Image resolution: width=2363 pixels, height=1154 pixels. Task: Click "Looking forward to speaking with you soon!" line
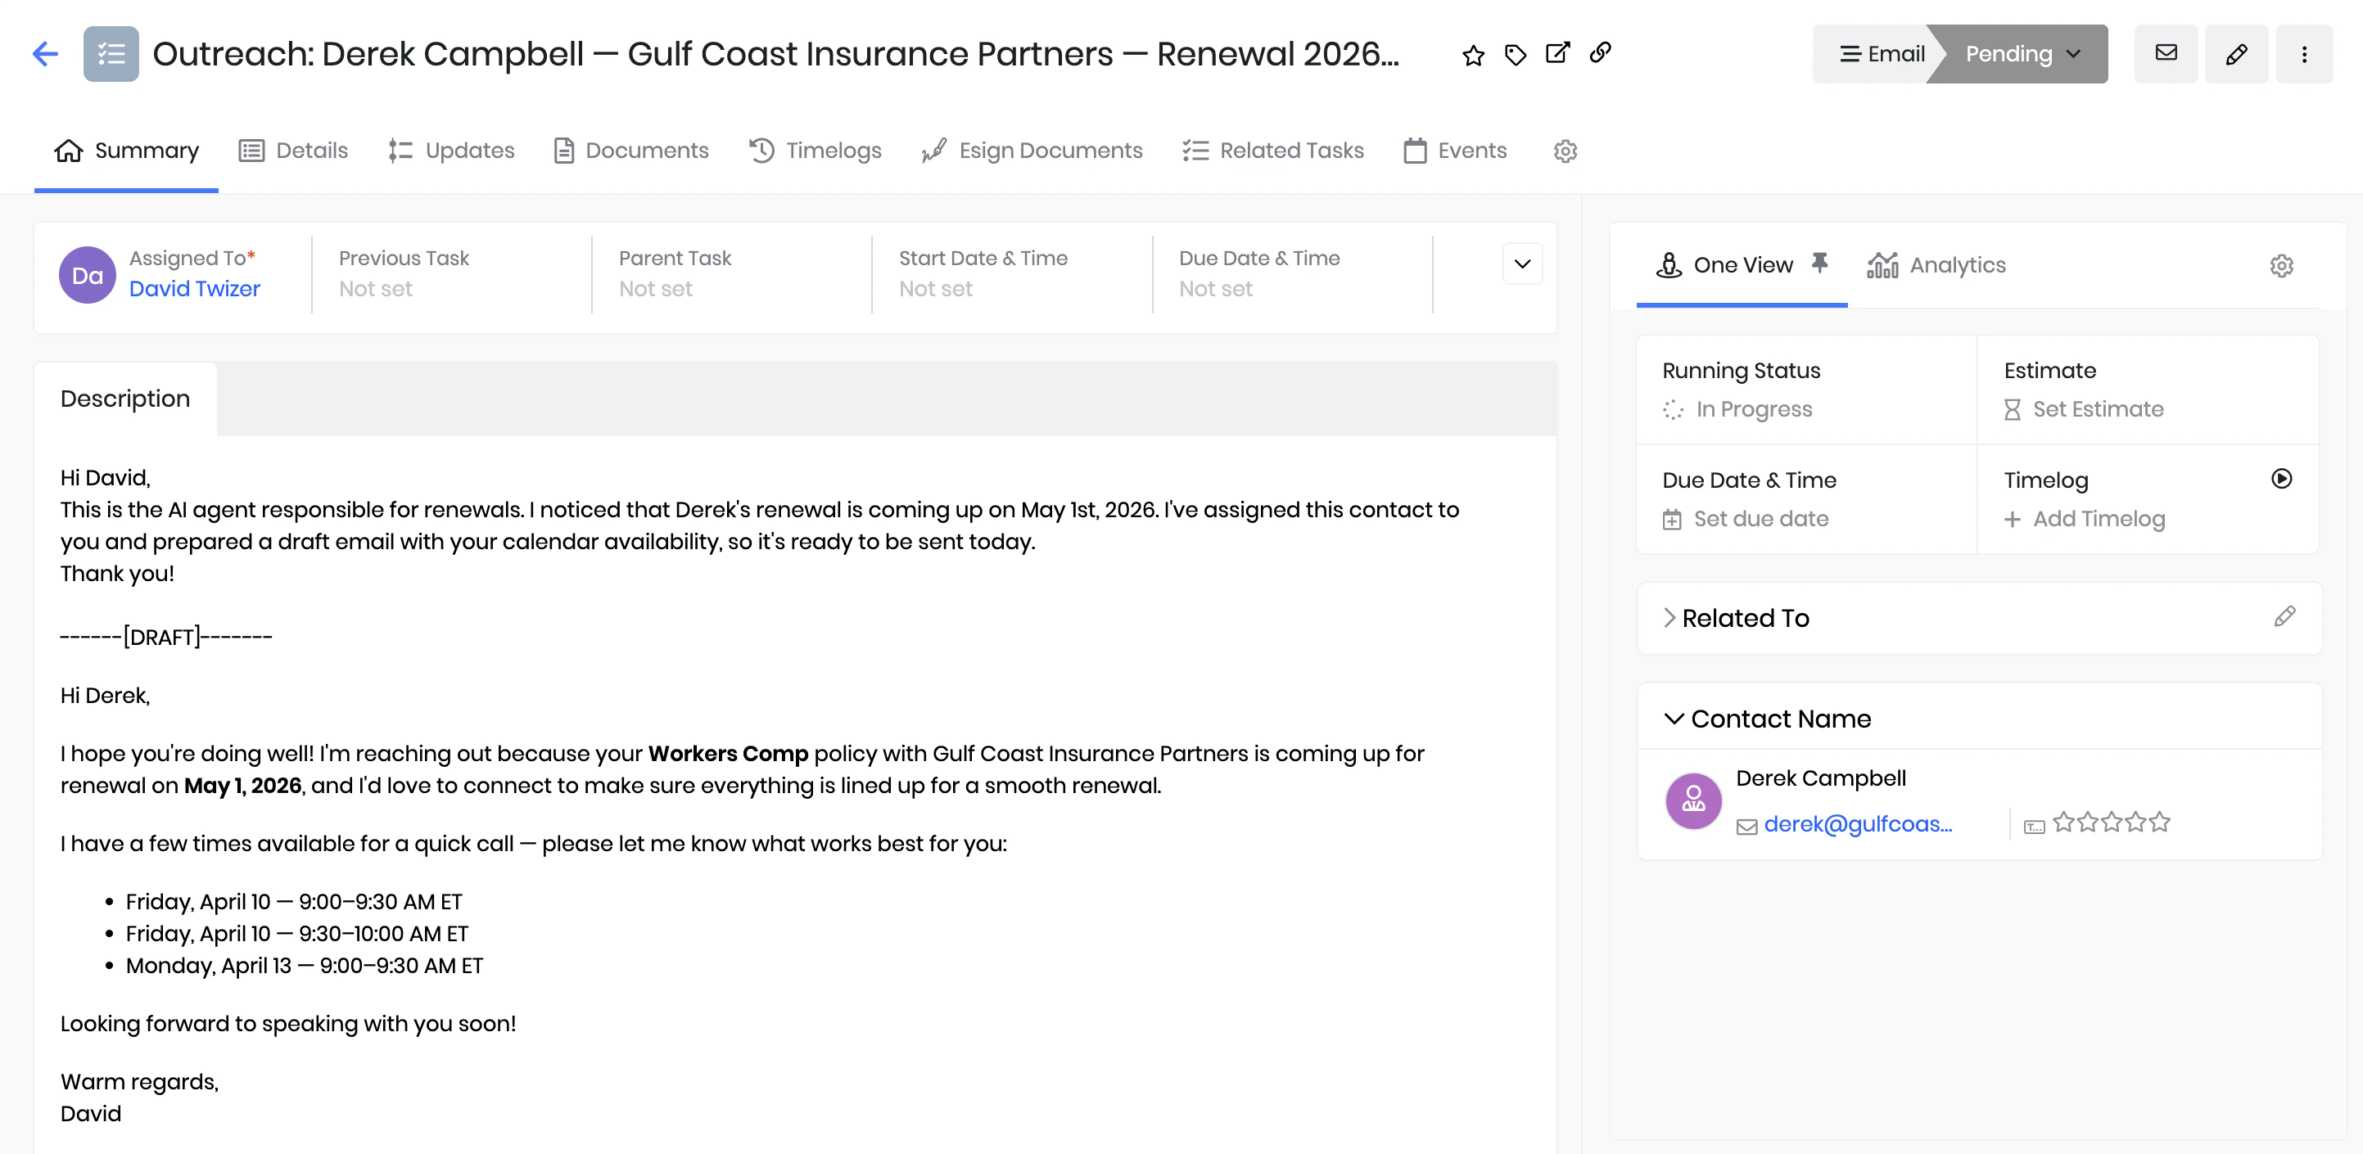[x=288, y=1024]
